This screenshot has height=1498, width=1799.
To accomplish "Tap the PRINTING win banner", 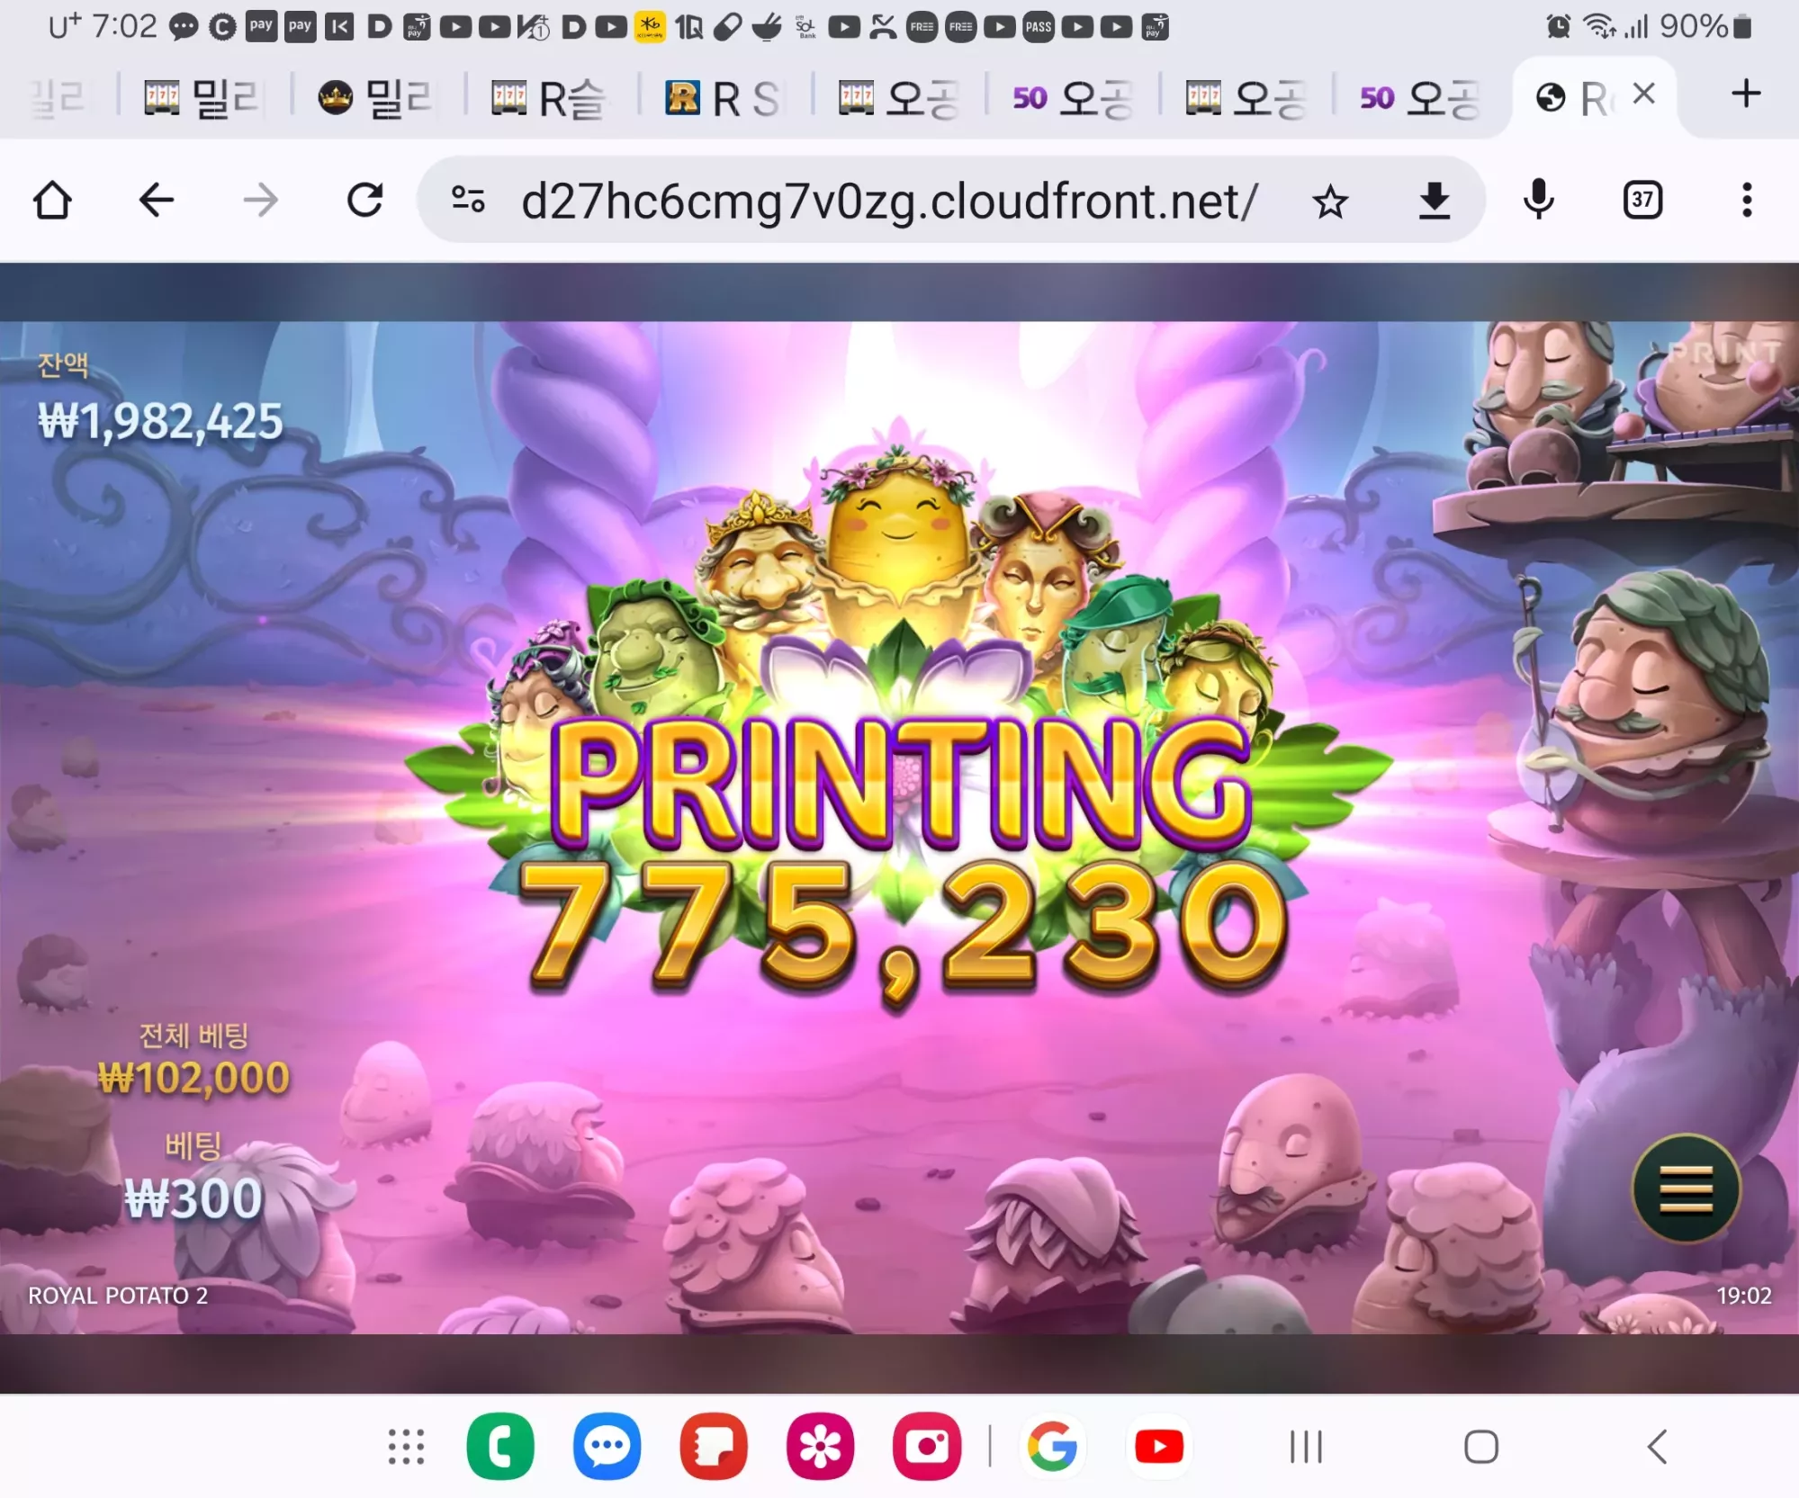I will pyautogui.click(x=900, y=783).
